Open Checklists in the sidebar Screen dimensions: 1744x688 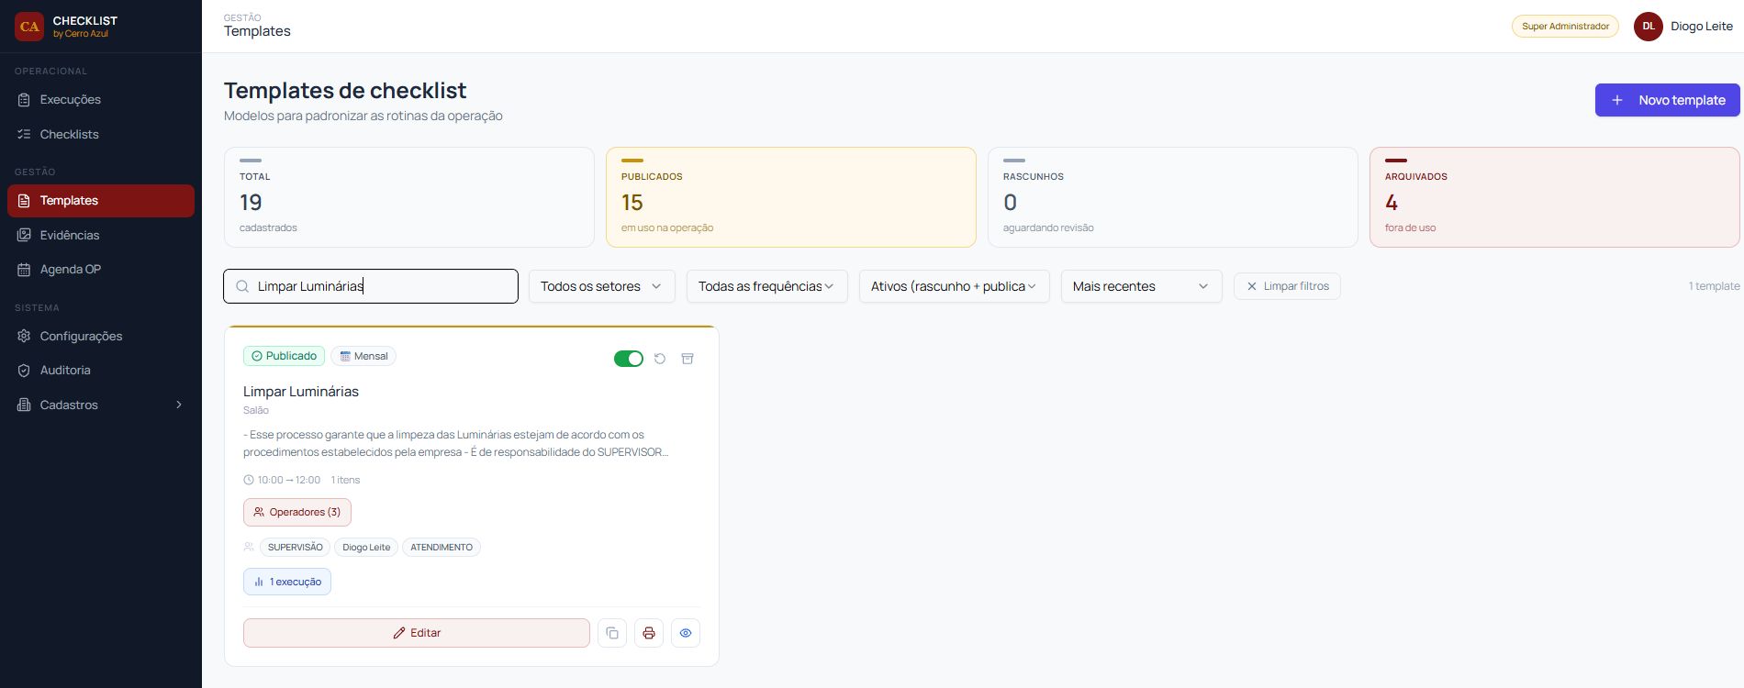[101, 134]
